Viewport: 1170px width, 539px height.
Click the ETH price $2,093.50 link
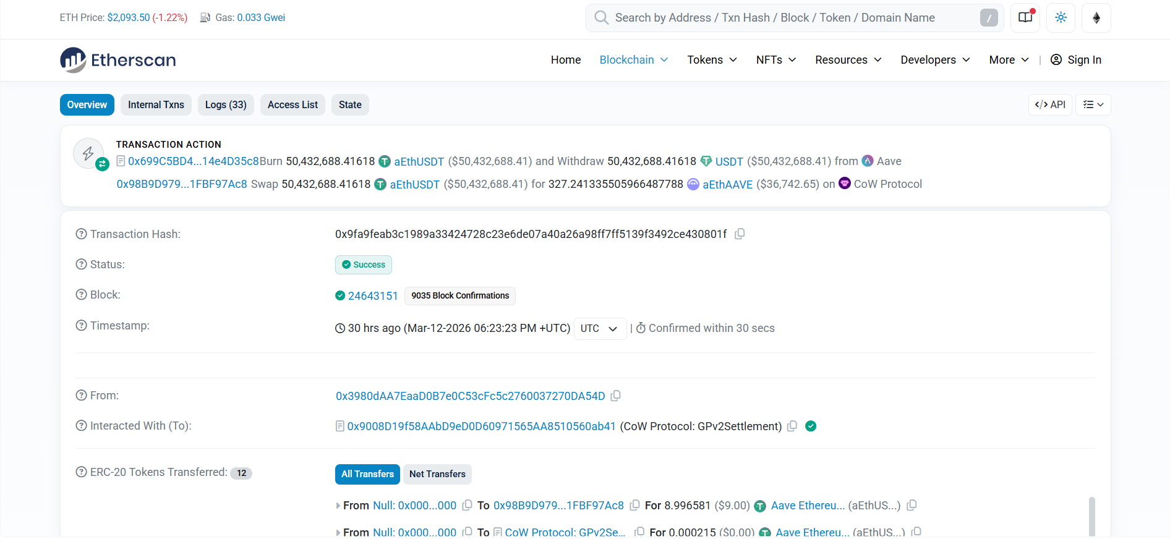click(129, 17)
